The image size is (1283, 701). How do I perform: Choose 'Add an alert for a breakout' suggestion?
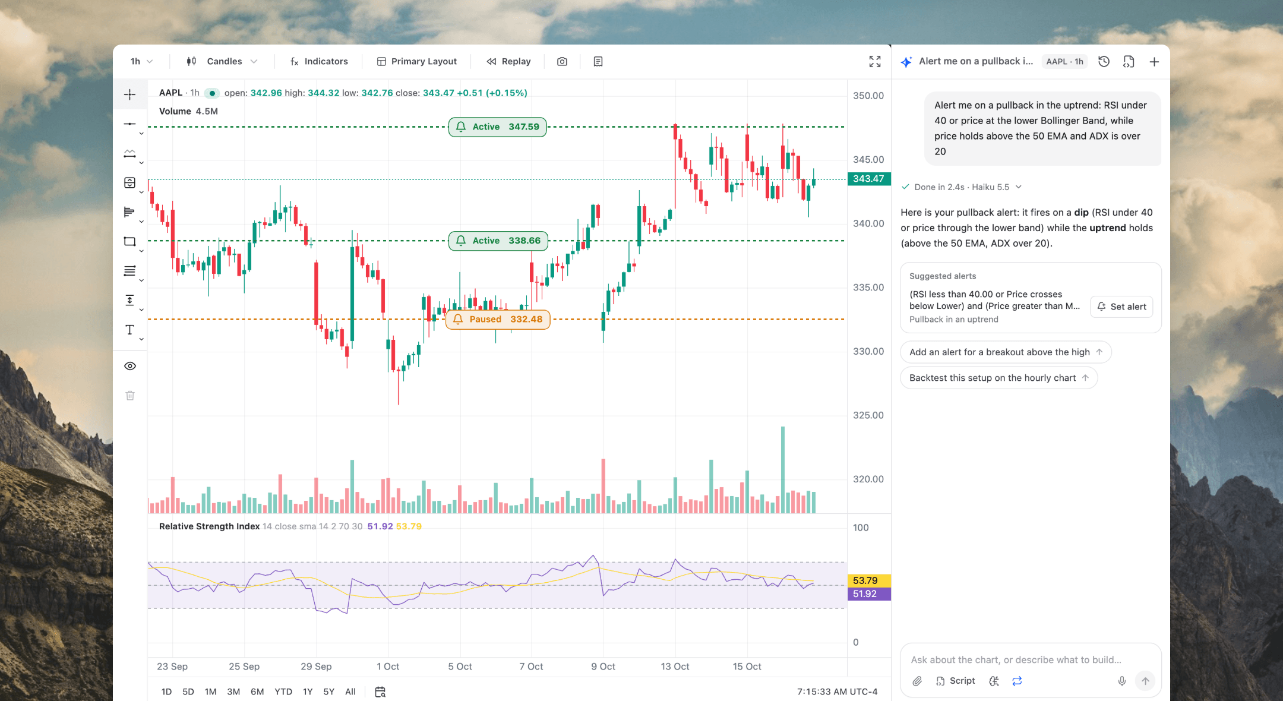pyautogui.click(x=1006, y=352)
